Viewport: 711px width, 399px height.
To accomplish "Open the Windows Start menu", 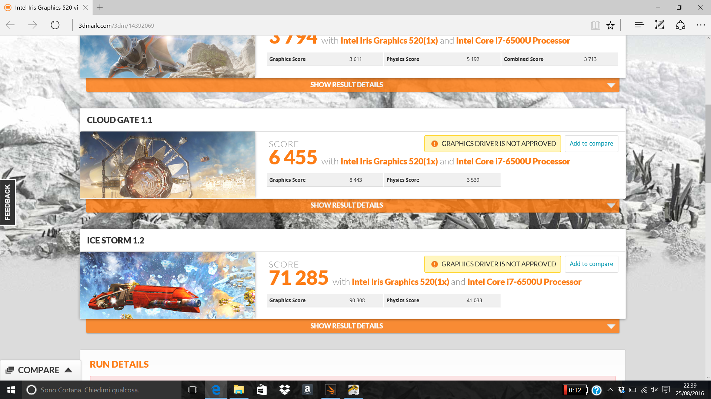I will 11,390.
